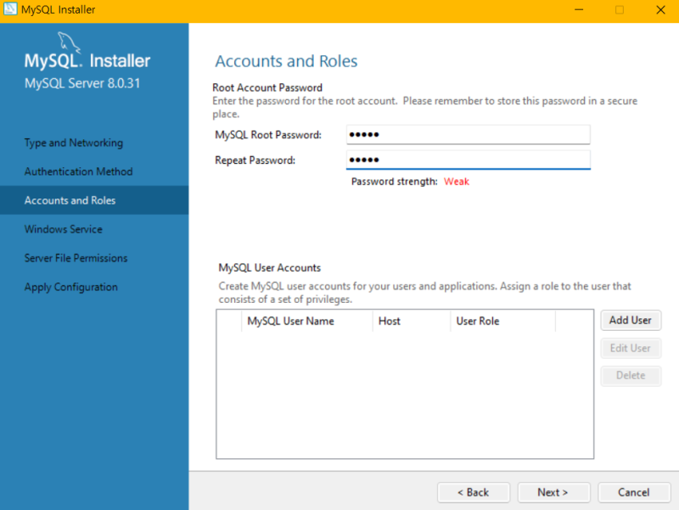The width and height of the screenshot is (679, 510).
Task: Select the Apply Configuration step
Action: click(70, 287)
